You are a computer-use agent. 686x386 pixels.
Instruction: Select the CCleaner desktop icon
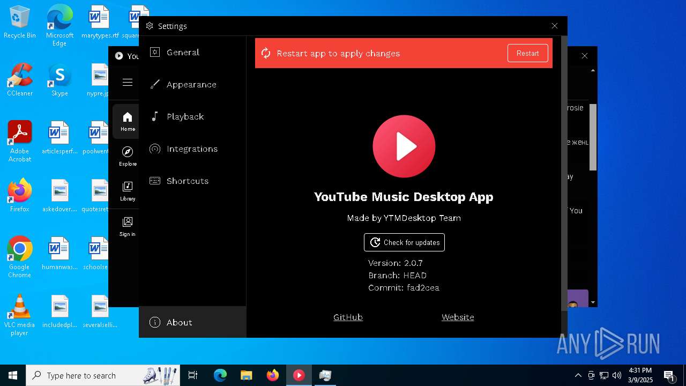pyautogui.click(x=20, y=80)
